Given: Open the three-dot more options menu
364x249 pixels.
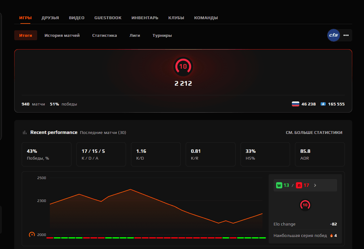Looking at the screenshot, I should (x=346, y=35).
